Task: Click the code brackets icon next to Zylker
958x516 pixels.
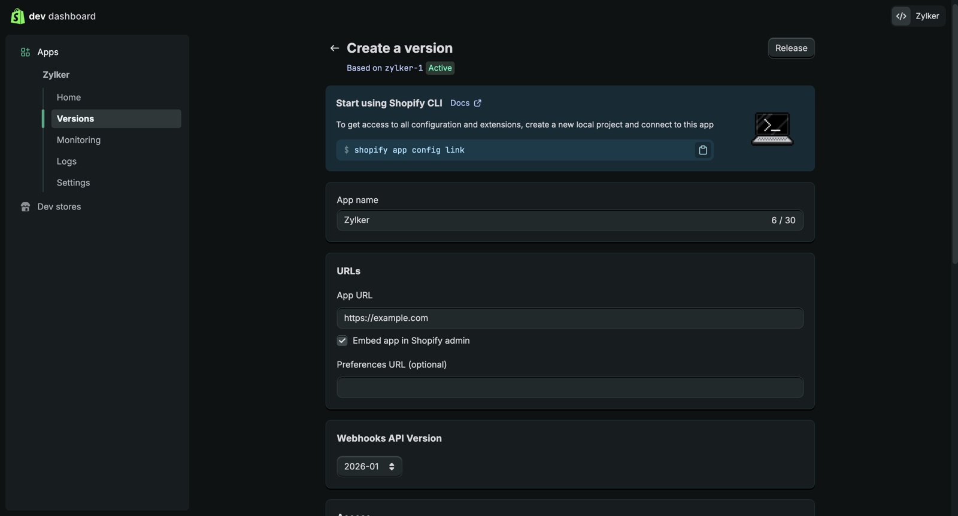Action: pos(901,16)
